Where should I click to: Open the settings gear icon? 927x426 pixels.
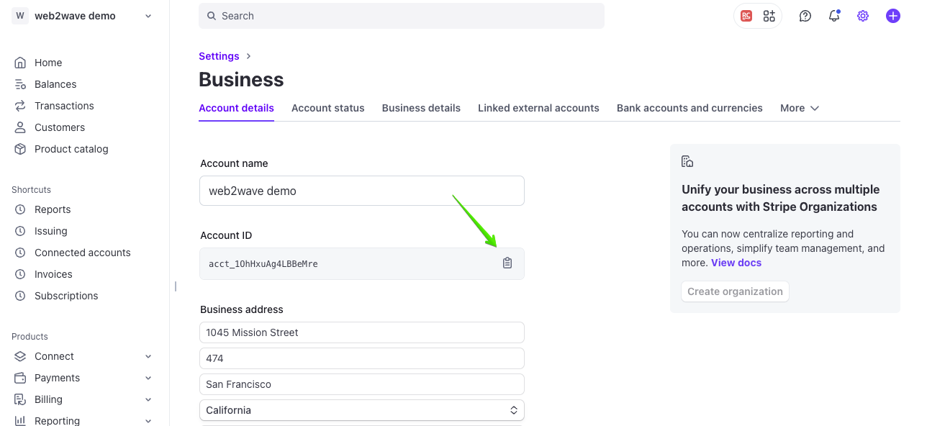coord(863,16)
